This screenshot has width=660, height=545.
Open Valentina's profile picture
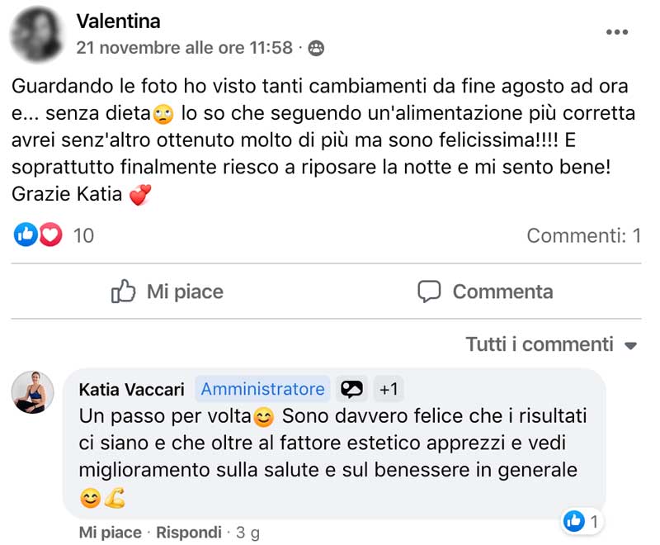click(38, 34)
